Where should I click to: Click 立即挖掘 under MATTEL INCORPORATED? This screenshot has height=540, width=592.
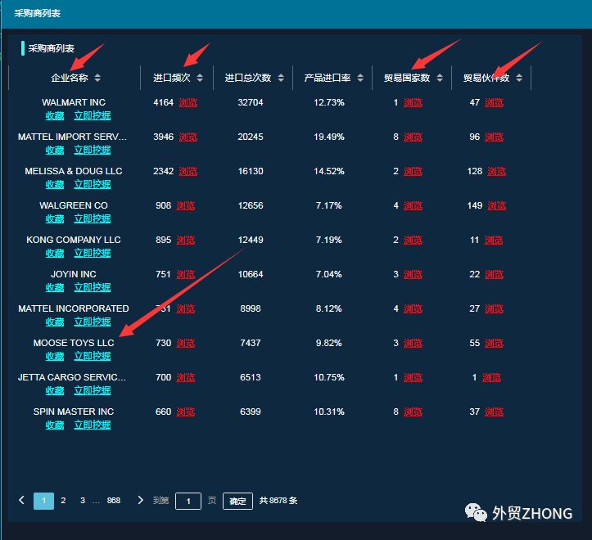click(93, 322)
